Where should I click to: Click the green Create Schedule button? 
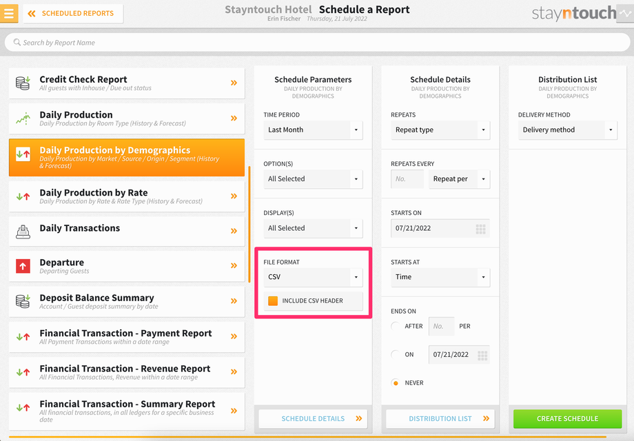(x=568, y=419)
